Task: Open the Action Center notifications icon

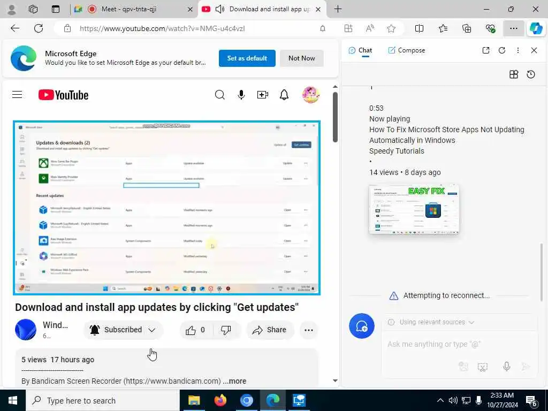Action: [531, 401]
